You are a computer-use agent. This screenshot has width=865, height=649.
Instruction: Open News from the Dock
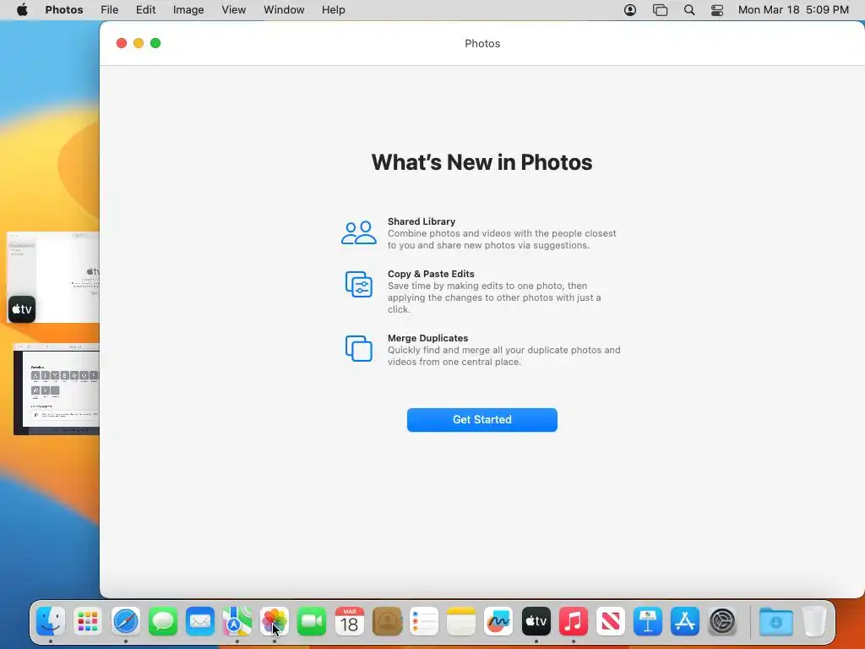pos(610,621)
